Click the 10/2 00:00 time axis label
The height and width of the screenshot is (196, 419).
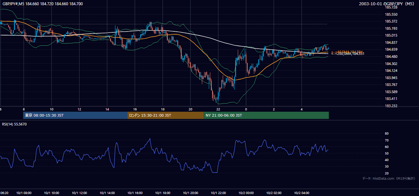click(246, 193)
